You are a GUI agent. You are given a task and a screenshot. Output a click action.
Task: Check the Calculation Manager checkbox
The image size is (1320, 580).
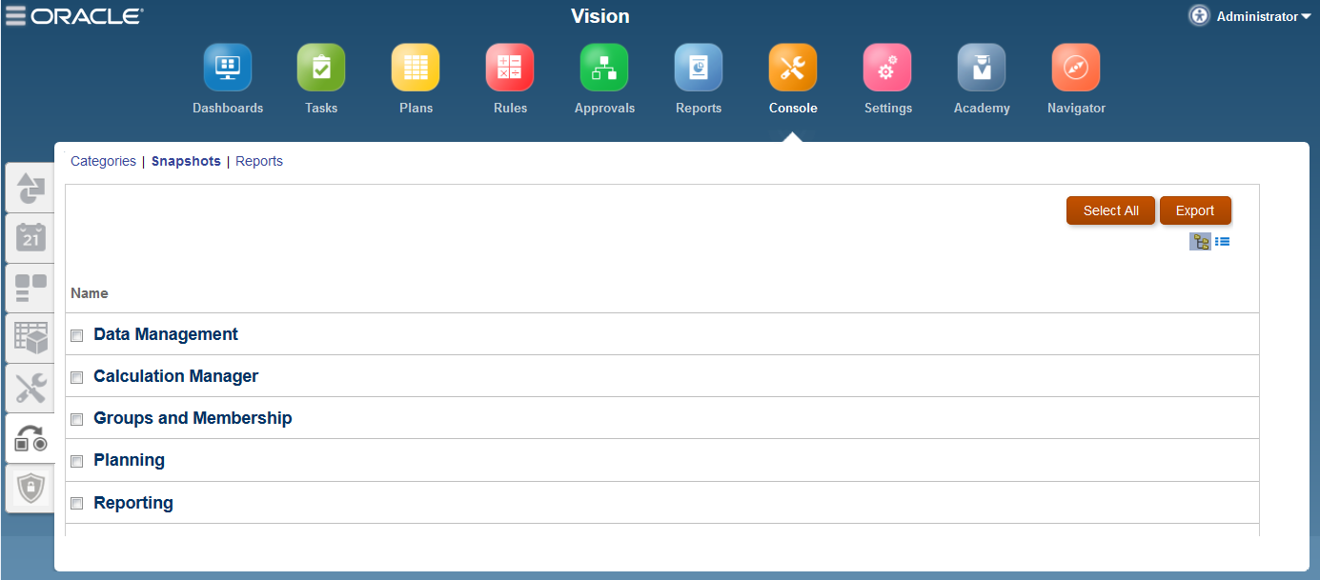click(x=77, y=378)
